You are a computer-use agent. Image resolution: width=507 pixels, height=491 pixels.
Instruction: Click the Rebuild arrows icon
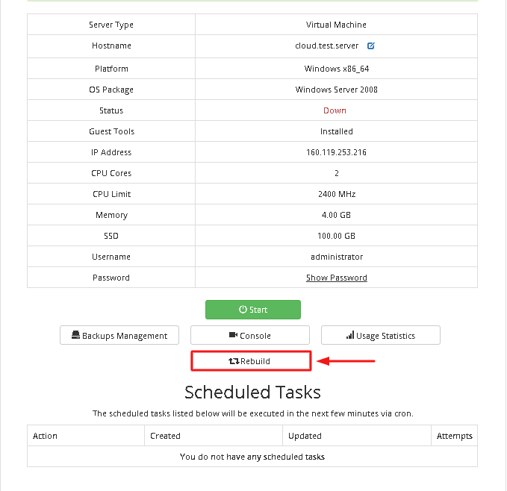(x=234, y=361)
